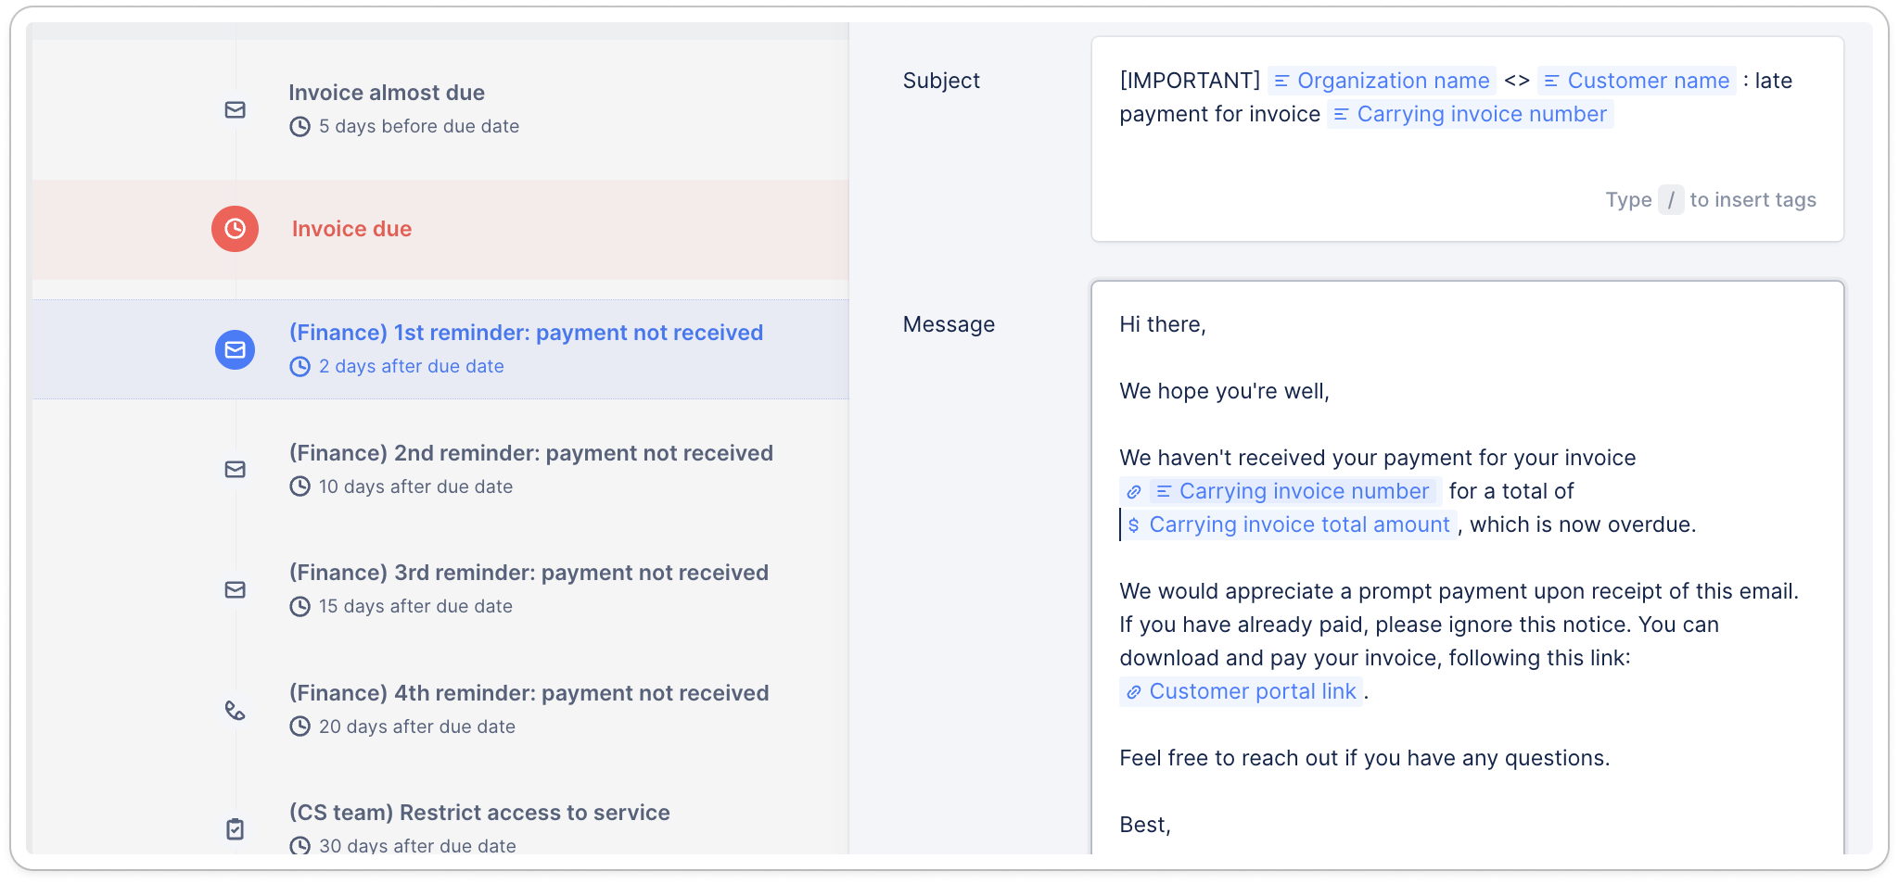
Task: Select (Finance) 2nd reminder: payment not received
Action: (x=530, y=453)
